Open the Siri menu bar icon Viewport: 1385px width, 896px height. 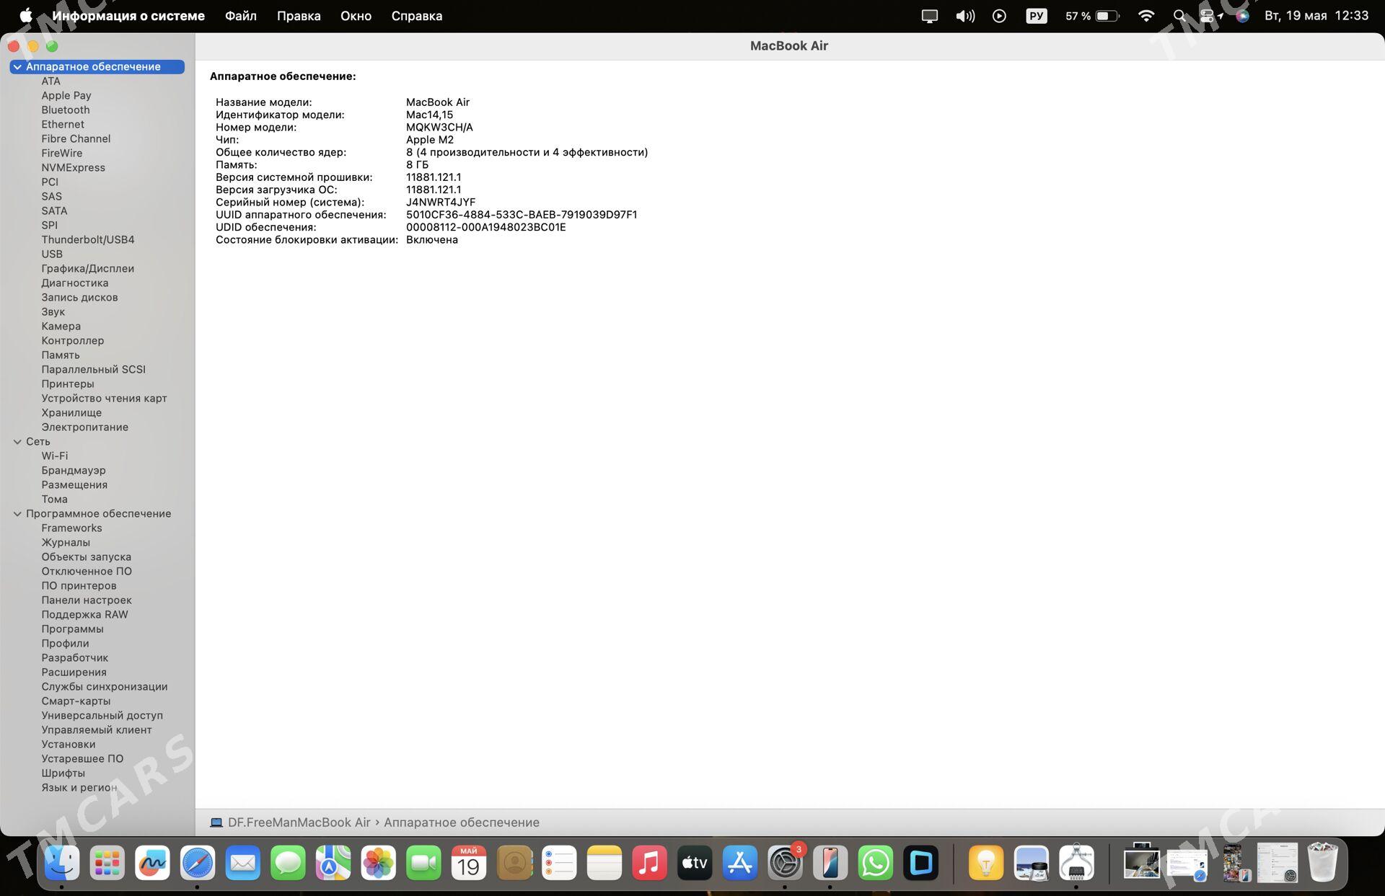pos(1242,16)
